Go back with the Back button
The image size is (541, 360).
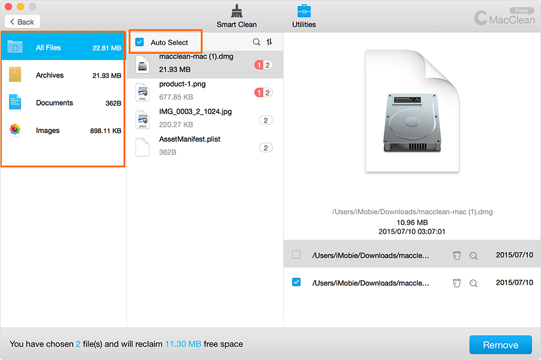(22, 22)
